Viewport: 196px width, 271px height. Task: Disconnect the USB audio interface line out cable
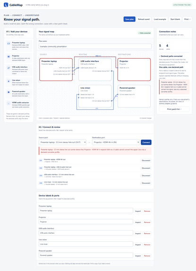(146, 175)
